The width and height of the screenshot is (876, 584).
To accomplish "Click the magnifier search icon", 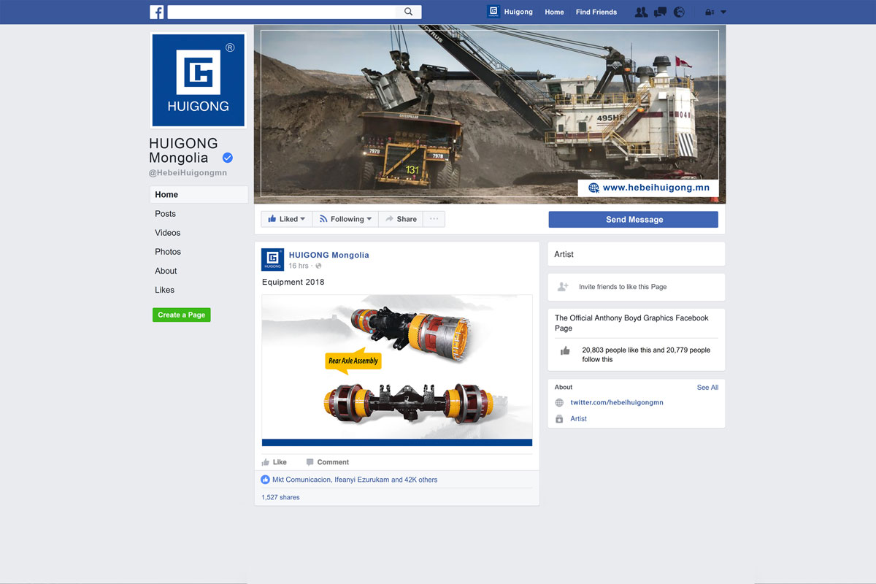I will click(x=409, y=12).
